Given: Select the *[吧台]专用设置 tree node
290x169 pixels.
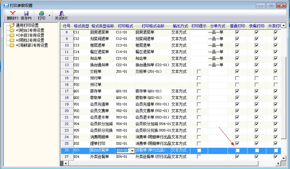Looking at the screenshot, I should (30, 30).
